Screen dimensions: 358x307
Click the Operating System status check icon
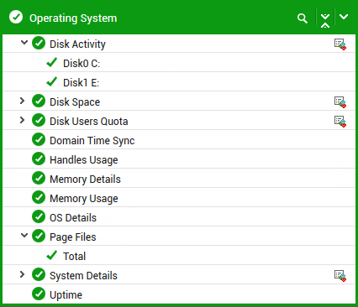(16, 17)
